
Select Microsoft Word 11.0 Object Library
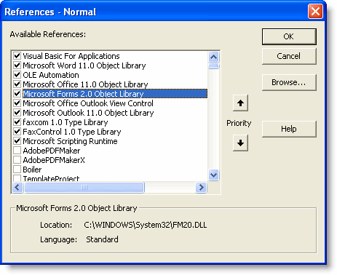[x=84, y=65]
